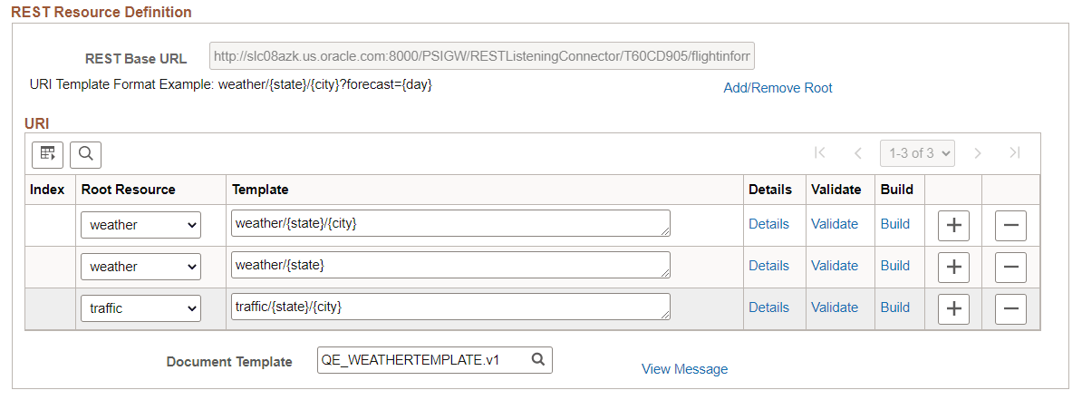This screenshot has height=400, width=1082.
Task: Open Root Resource dropdown in first row
Action: click(x=140, y=225)
